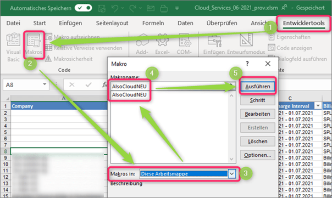Click the quick print icon in title bar
332x198 pixels.
click(x=164, y=8)
